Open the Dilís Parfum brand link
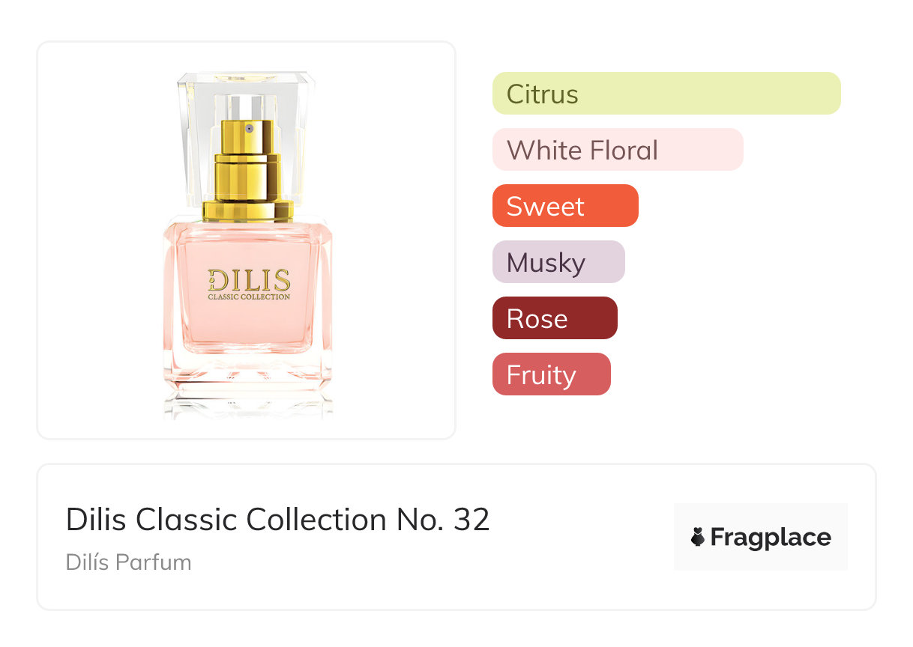913x647 pixels. coord(128,562)
